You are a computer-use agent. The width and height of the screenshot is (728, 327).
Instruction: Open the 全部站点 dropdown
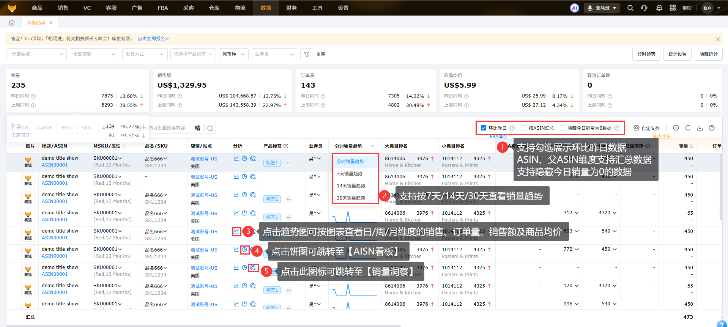coord(36,54)
